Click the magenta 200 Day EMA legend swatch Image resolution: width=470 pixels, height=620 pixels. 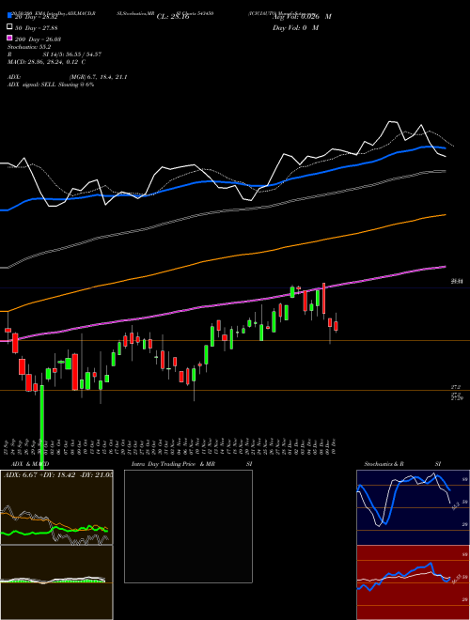point(9,39)
